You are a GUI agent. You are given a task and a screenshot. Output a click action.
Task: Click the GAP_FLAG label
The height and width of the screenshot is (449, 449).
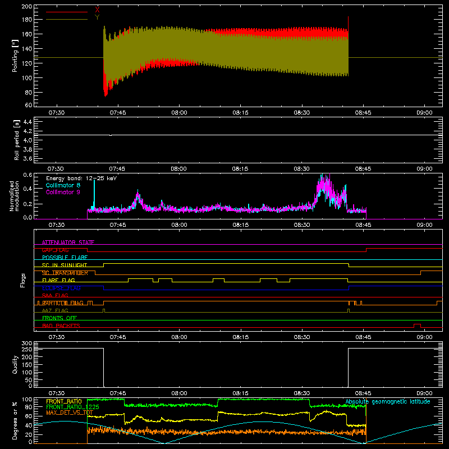tap(55, 250)
